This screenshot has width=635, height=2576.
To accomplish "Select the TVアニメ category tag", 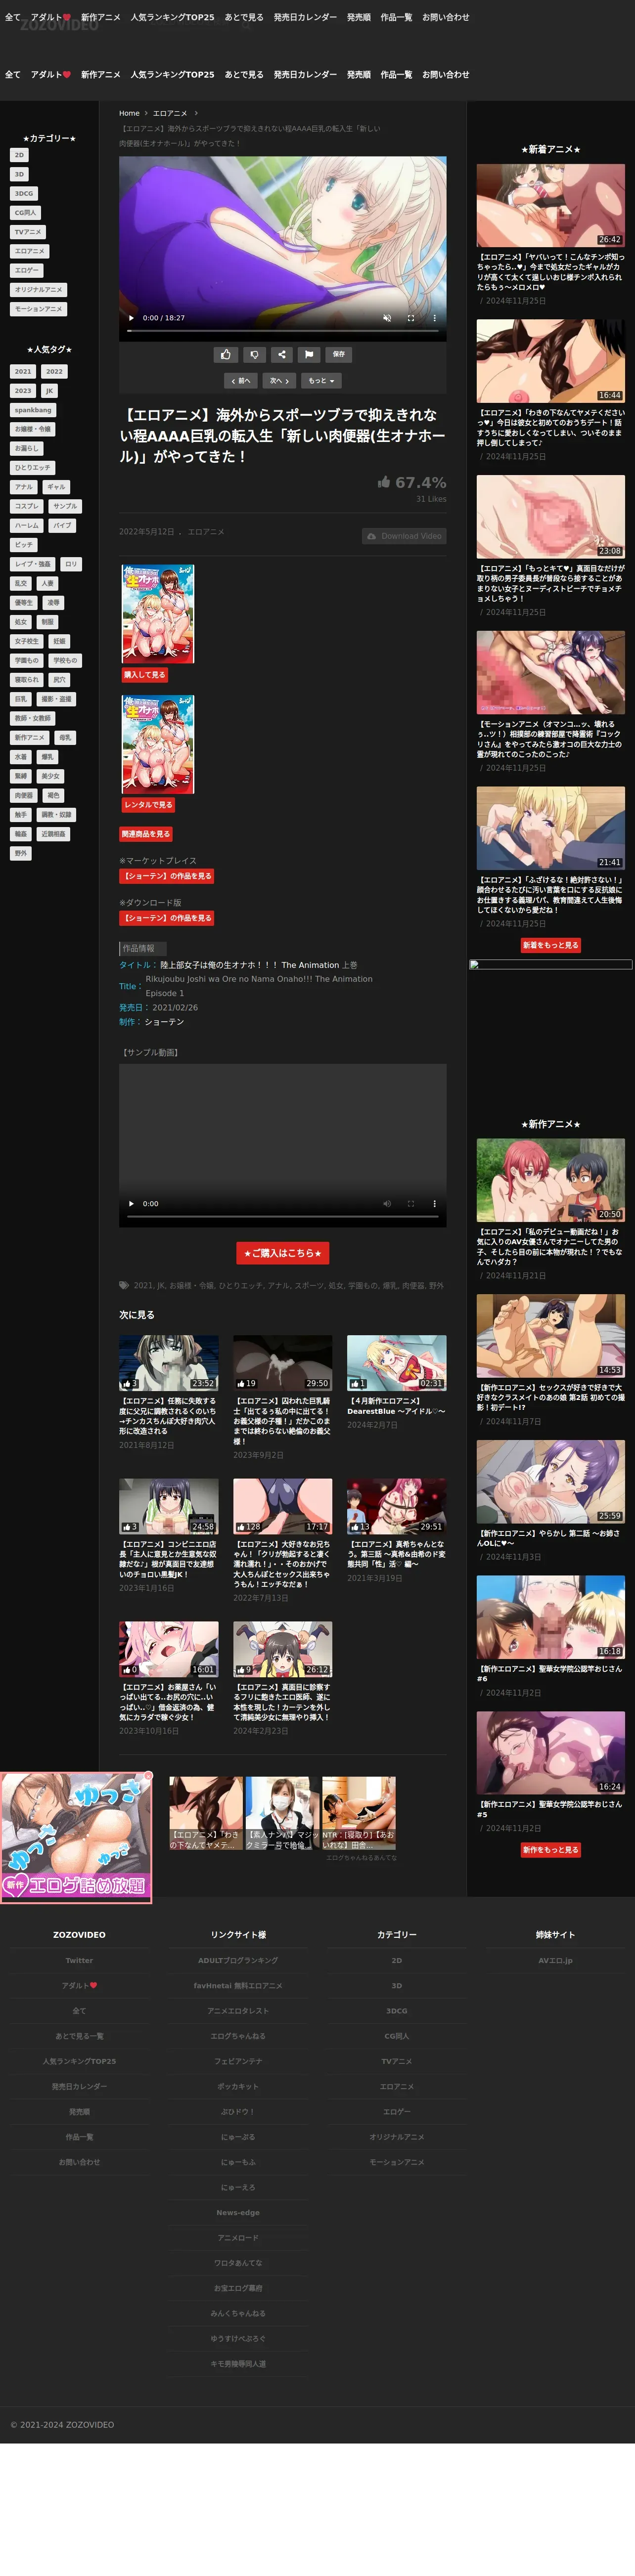I will (28, 232).
